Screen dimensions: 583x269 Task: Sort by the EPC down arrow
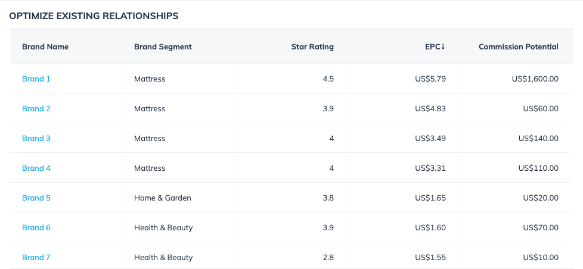point(443,46)
